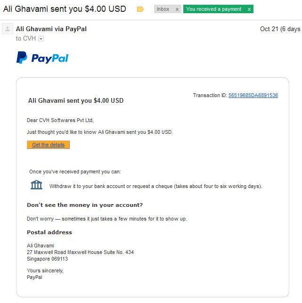Click the bank building icon
This screenshot has width=302, height=303.
pos(36,185)
